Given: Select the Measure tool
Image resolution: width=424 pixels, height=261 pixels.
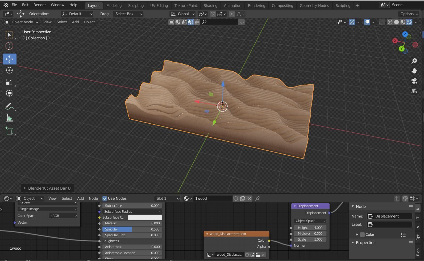Looking at the screenshot, I should point(9,118).
